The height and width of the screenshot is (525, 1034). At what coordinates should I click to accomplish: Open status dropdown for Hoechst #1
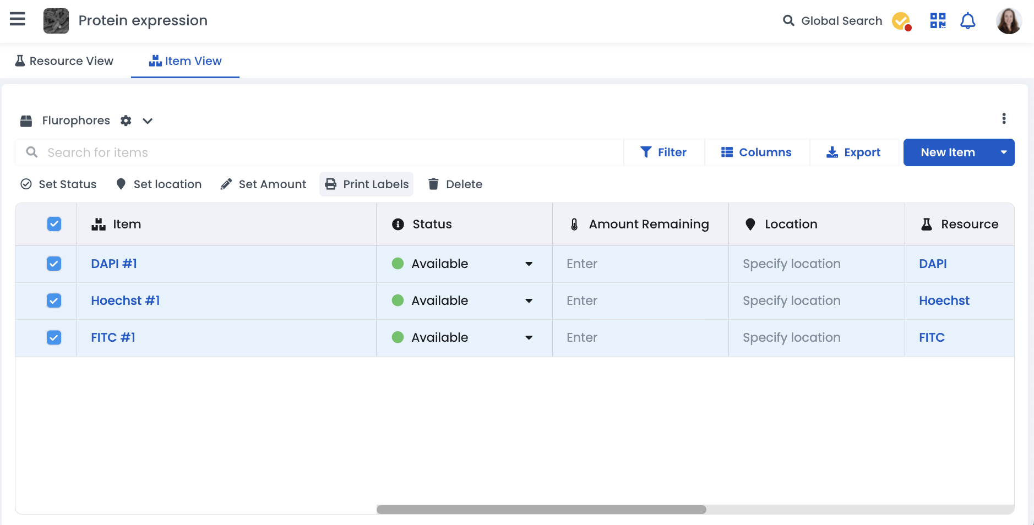529,301
